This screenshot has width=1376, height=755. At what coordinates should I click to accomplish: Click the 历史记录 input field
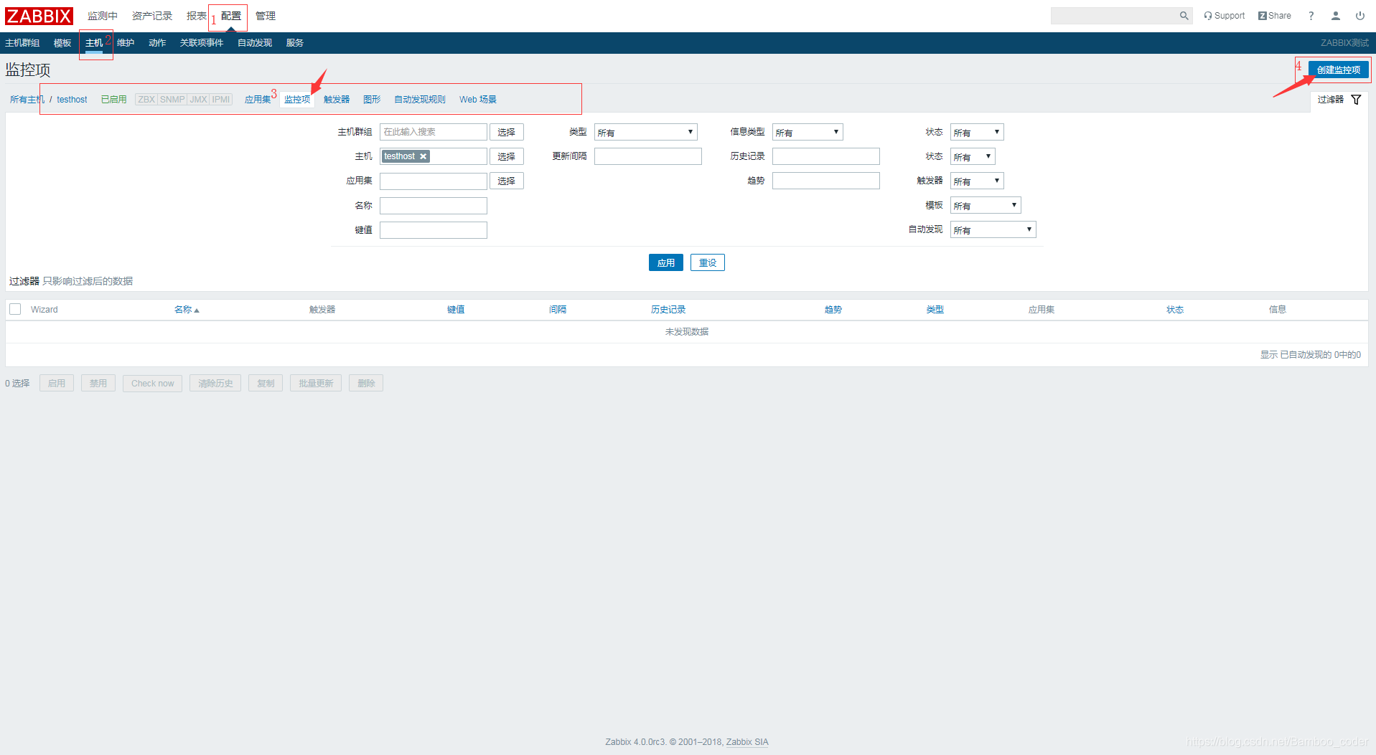[x=826, y=156]
